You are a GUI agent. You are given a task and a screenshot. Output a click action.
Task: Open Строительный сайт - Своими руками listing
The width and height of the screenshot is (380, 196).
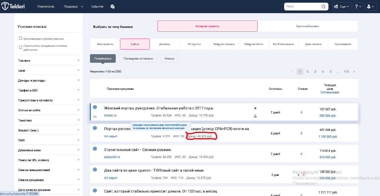click(138, 150)
